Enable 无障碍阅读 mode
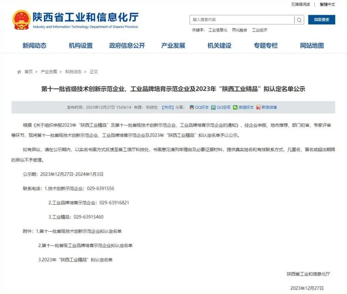Screen dimensions: 347x294 coord(300,4)
